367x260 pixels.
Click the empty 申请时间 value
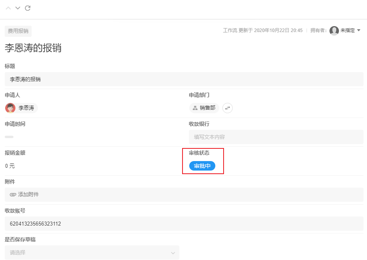(x=9, y=137)
